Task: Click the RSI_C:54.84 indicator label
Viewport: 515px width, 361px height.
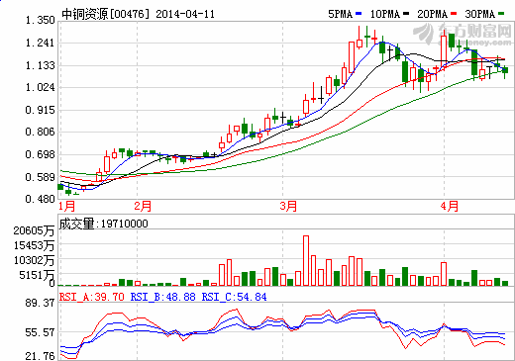Action: [x=235, y=297]
